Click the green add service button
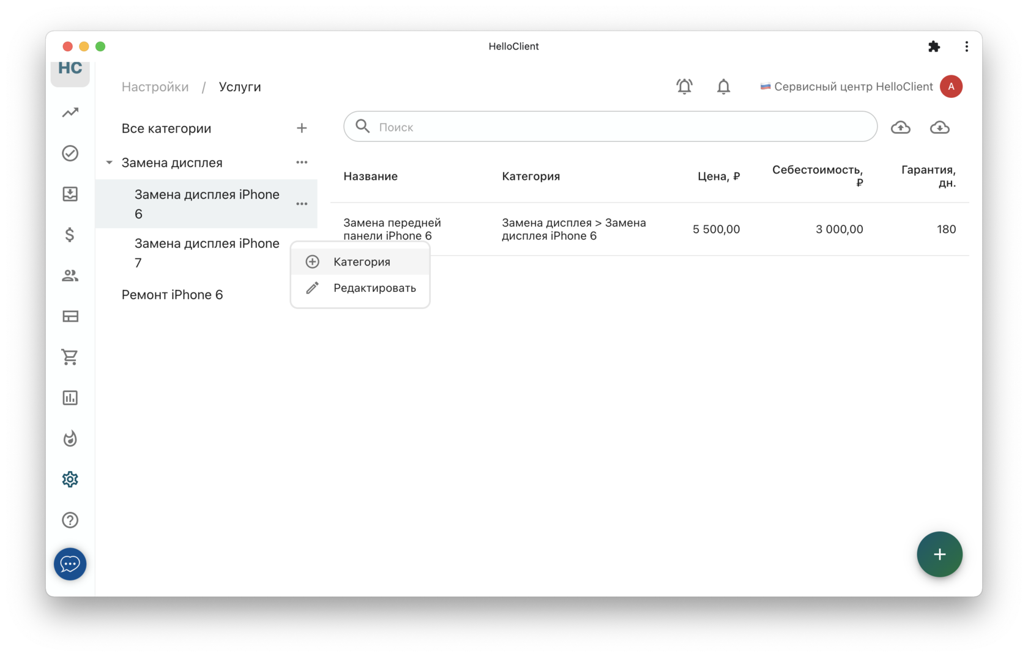Screen dimensions: 1028x657 [x=940, y=554]
